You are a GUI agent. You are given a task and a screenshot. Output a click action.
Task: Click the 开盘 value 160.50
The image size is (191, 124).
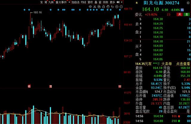[185, 68]
